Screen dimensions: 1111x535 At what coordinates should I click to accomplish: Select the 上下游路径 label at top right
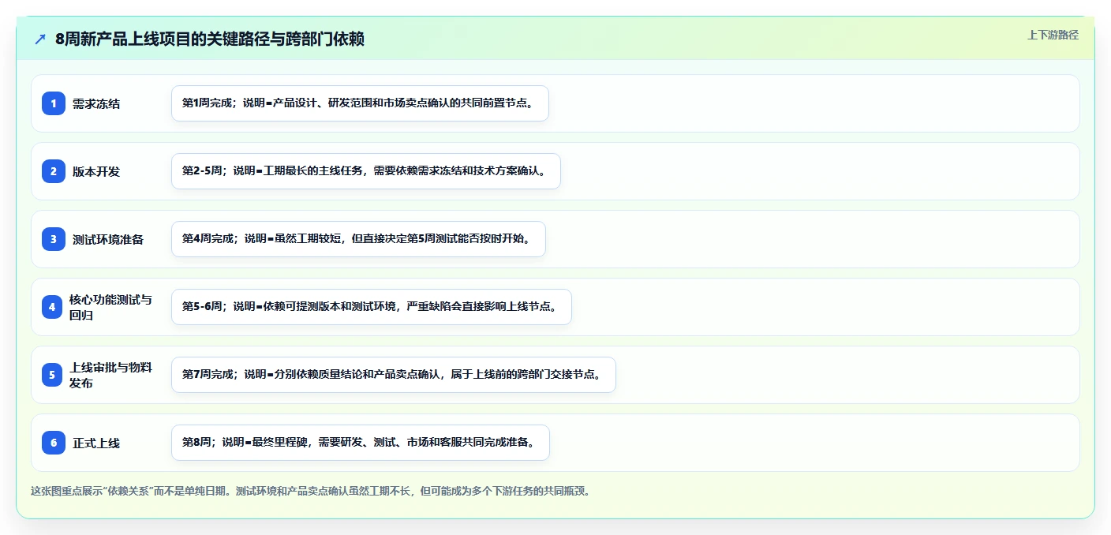tap(1053, 35)
